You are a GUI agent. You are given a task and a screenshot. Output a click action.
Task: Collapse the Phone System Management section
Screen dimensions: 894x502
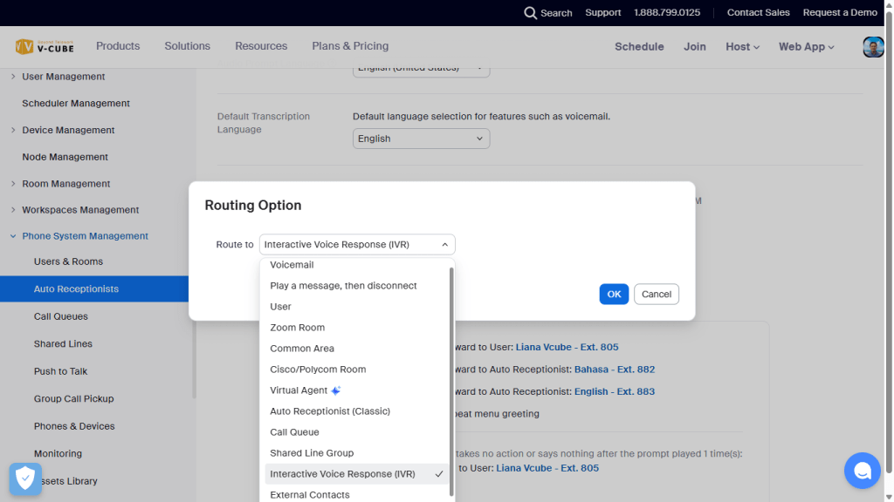click(13, 236)
